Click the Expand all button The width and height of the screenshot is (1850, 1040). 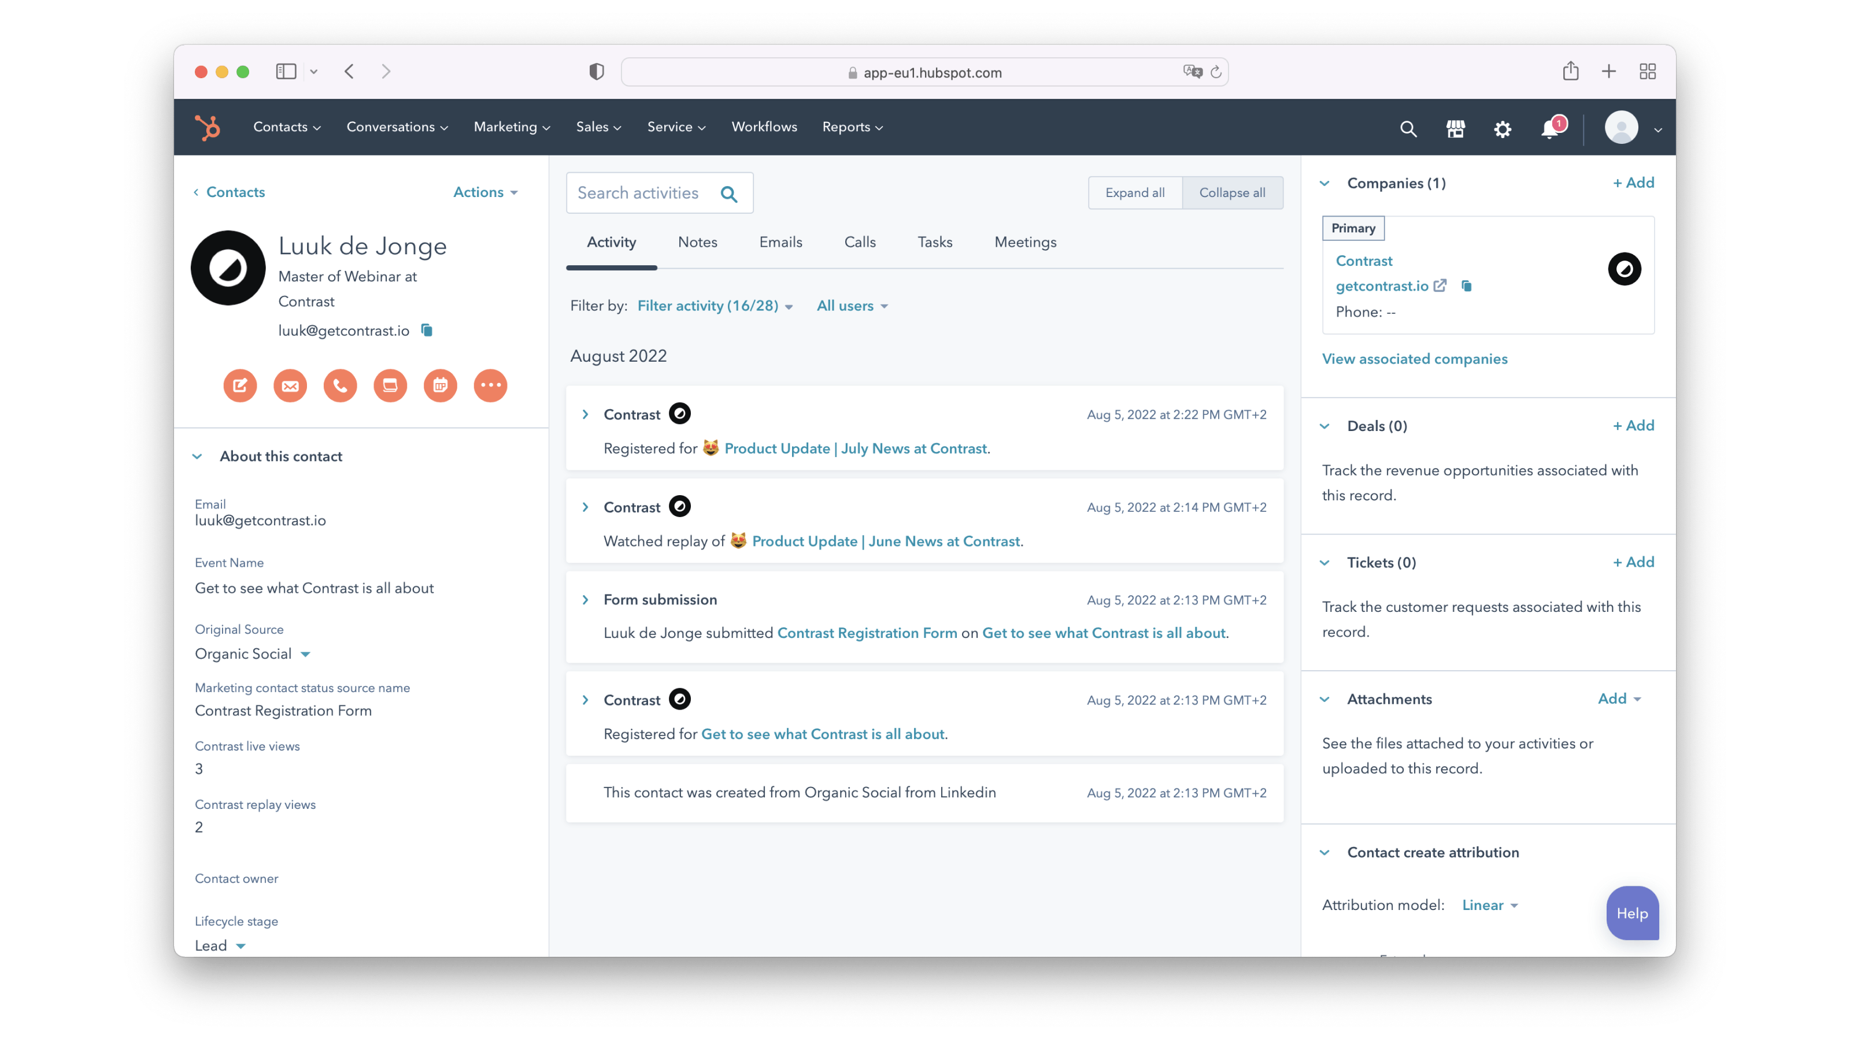pyautogui.click(x=1135, y=193)
